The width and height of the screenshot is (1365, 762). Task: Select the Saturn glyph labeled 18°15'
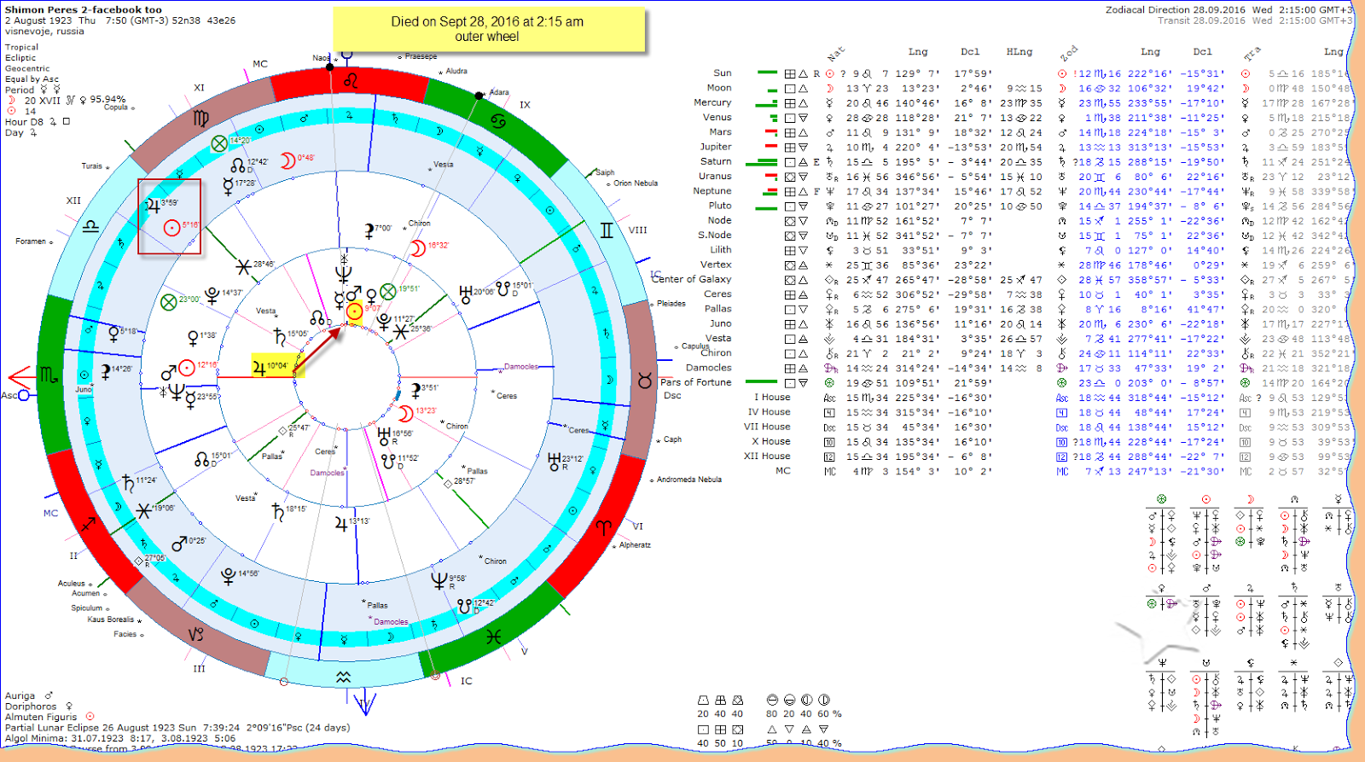(277, 511)
